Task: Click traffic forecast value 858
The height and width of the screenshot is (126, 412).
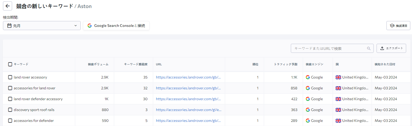Action: tap(294, 88)
